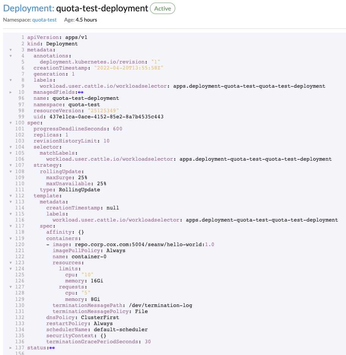Collapse the matchLabels block
Viewport: 346px width, 355px height.
tap(11, 153)
